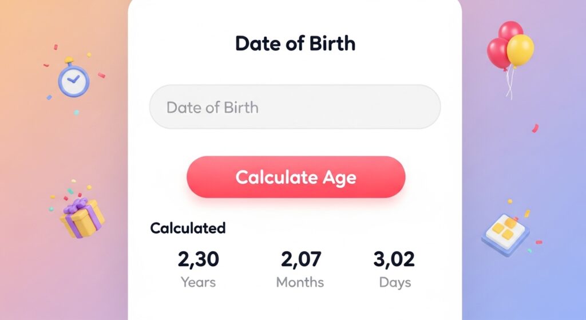Click the yellow button atop the stopwatch
586x320 pixels.
(x=70, y=59)
